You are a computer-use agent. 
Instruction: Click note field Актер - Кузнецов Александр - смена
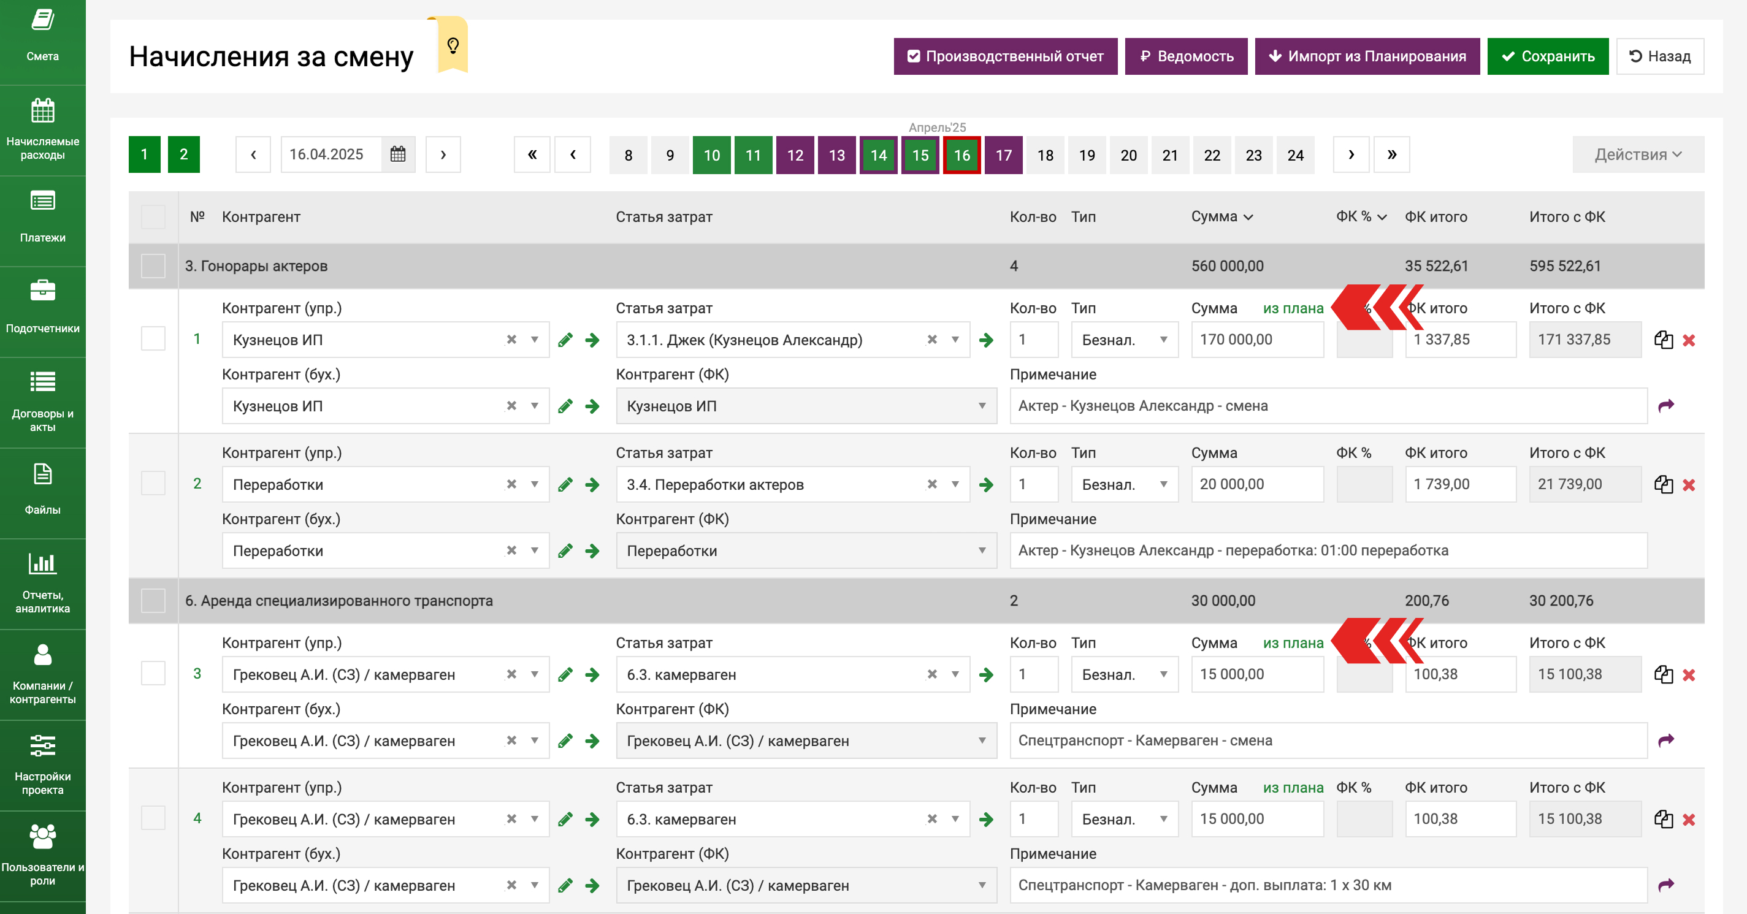(1328, 406)
